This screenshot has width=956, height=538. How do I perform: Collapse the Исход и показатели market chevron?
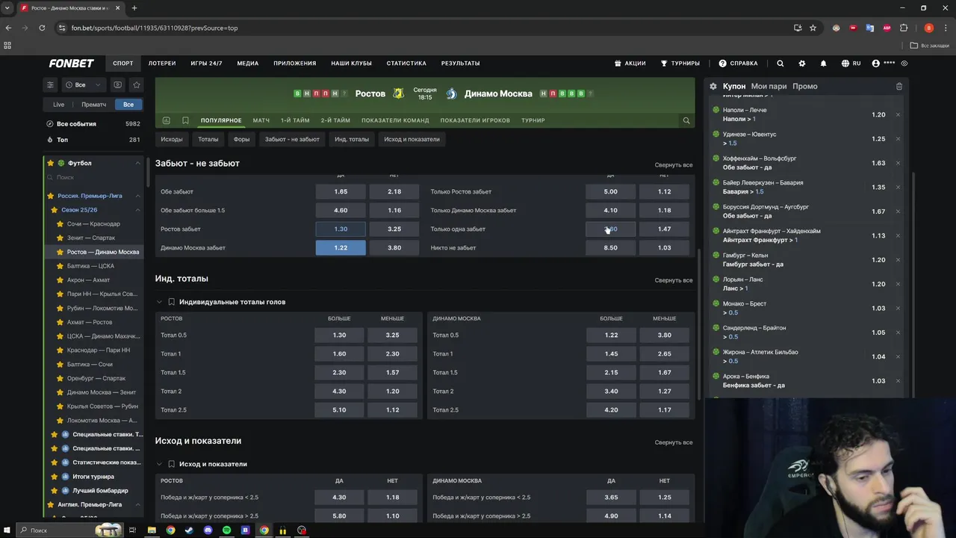(x=159, y=464)
